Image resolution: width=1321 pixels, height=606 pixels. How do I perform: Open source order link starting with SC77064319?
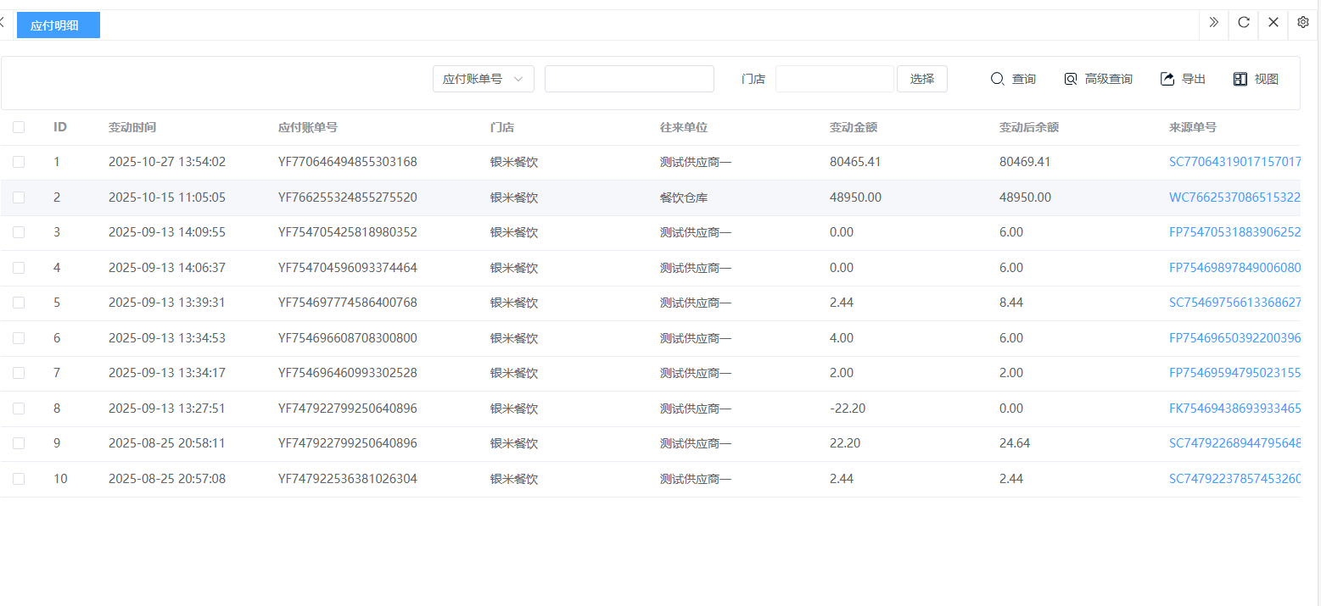1234,162
